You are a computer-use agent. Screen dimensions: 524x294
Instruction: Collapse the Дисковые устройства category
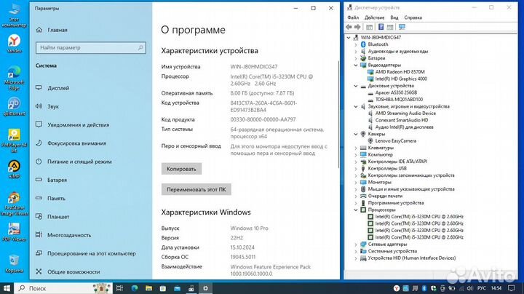tap(356, 86)
